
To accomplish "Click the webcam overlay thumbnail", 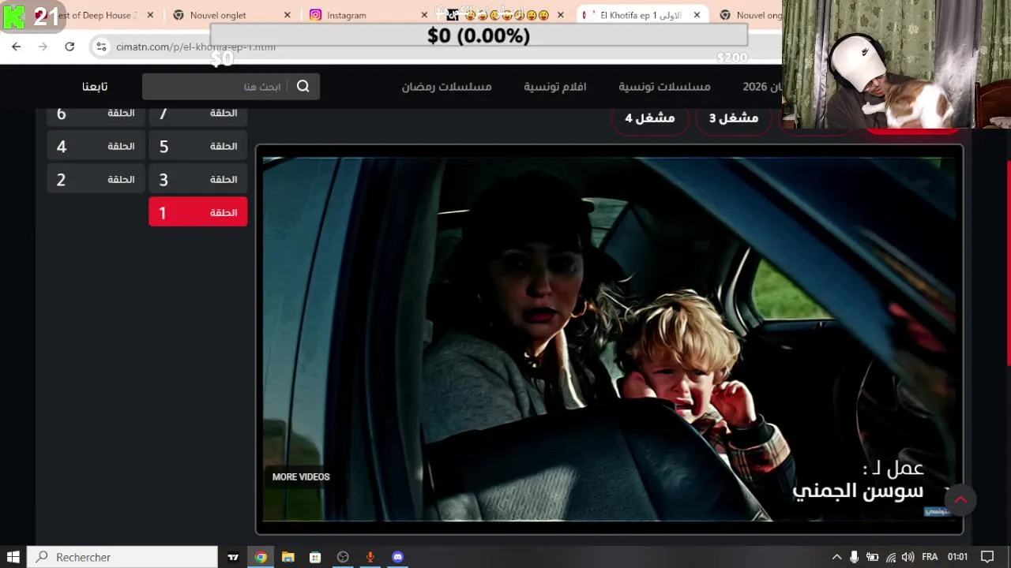I will (896, 64).
